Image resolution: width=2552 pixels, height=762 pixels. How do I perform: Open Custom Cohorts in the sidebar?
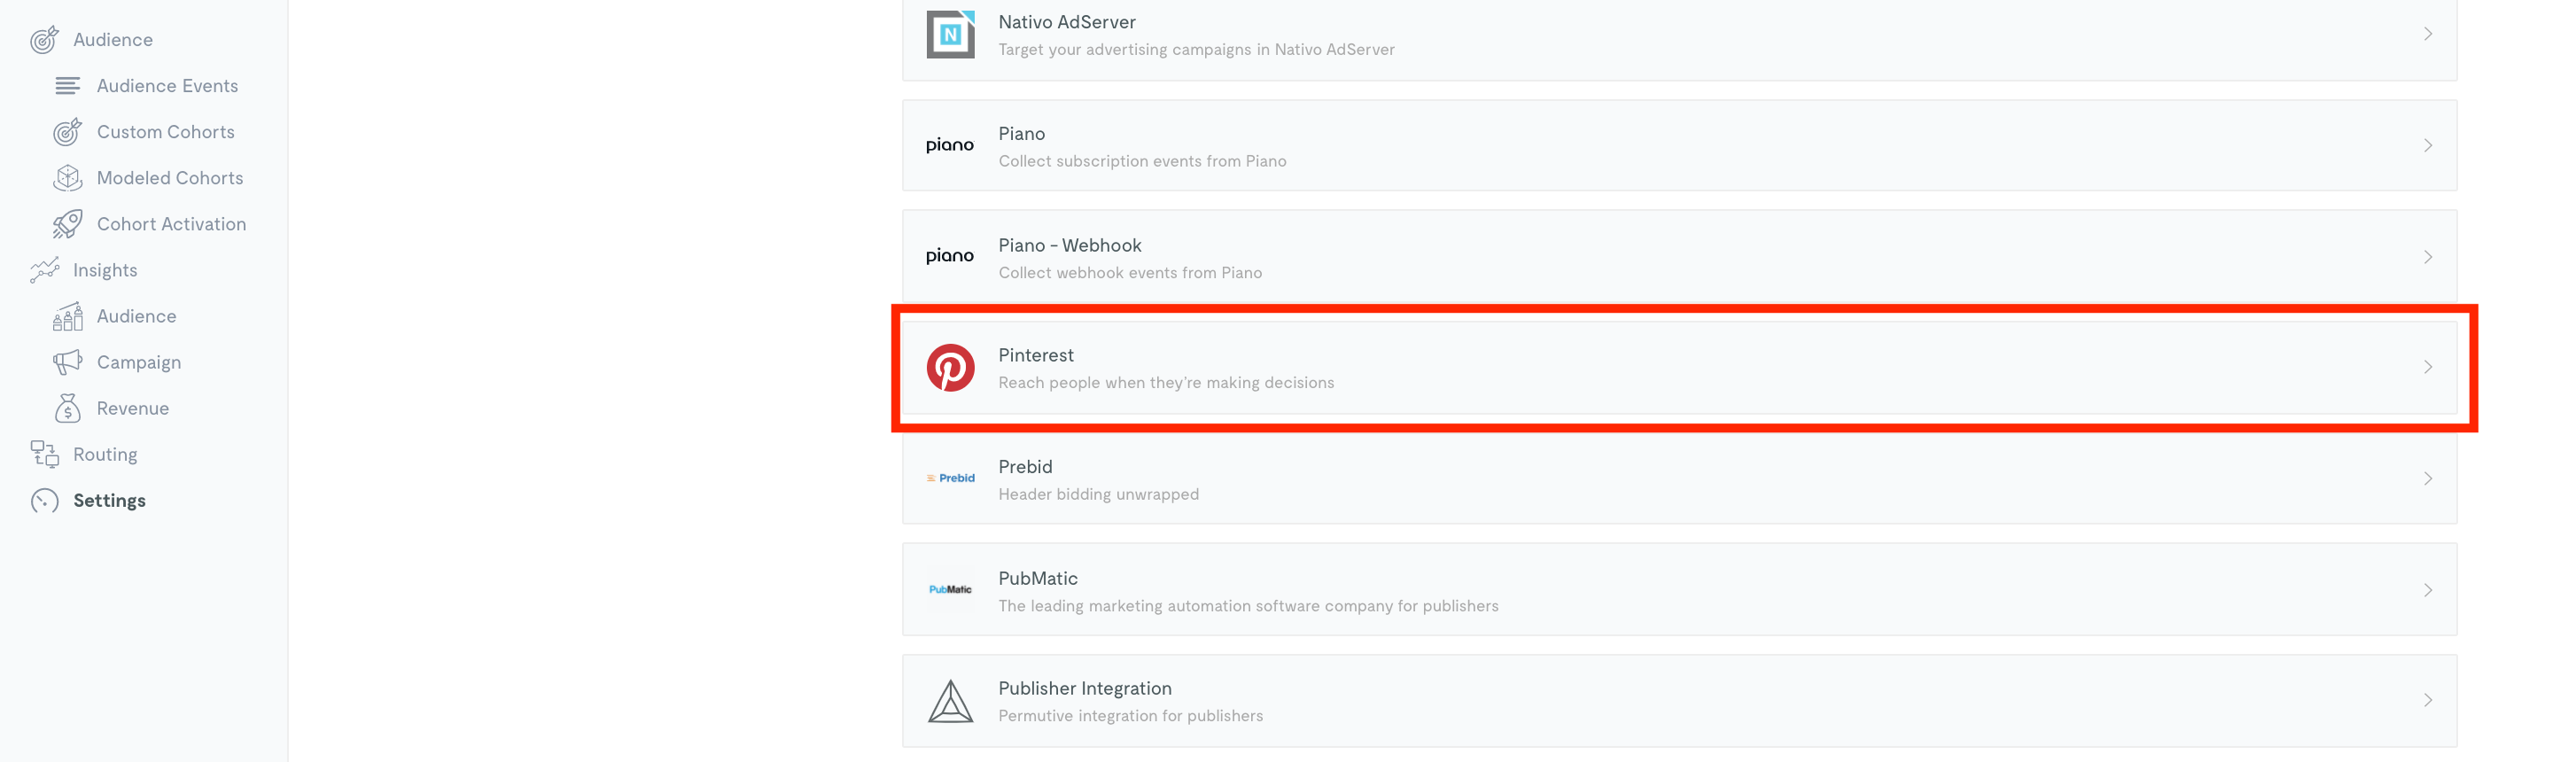click(166, 132)
